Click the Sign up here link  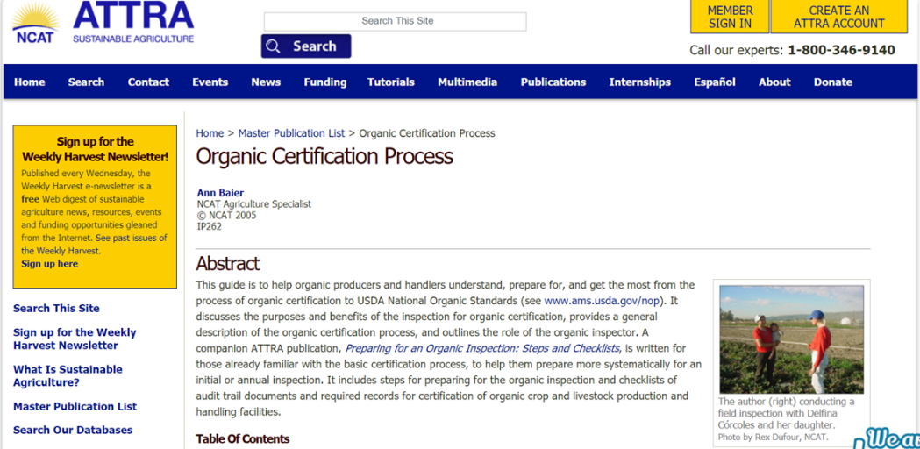(x=50, y=264)
